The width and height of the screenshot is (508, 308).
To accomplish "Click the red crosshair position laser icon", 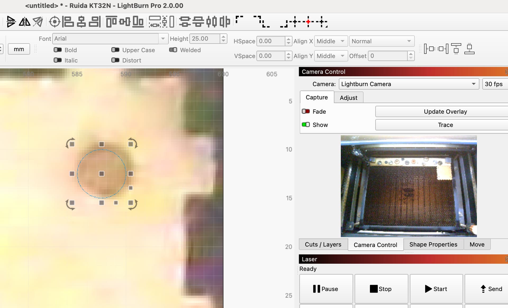I will point(308,22).
